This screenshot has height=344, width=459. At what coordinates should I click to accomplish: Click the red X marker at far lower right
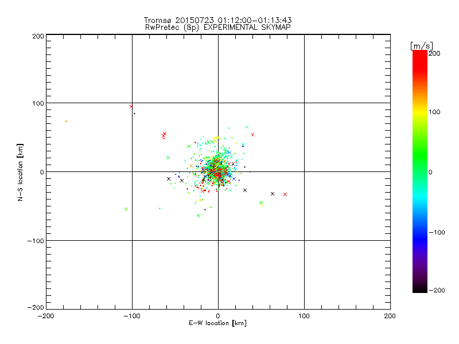coord(285,194)
